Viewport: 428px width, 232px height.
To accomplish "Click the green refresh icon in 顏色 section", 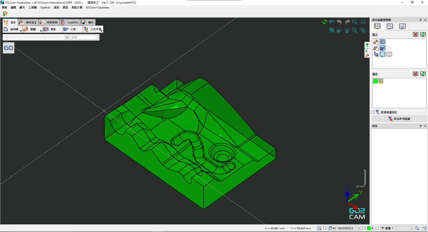I will click(423, 74).
